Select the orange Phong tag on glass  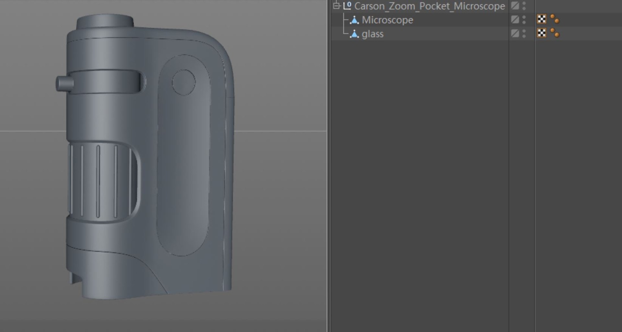[555, 33]
